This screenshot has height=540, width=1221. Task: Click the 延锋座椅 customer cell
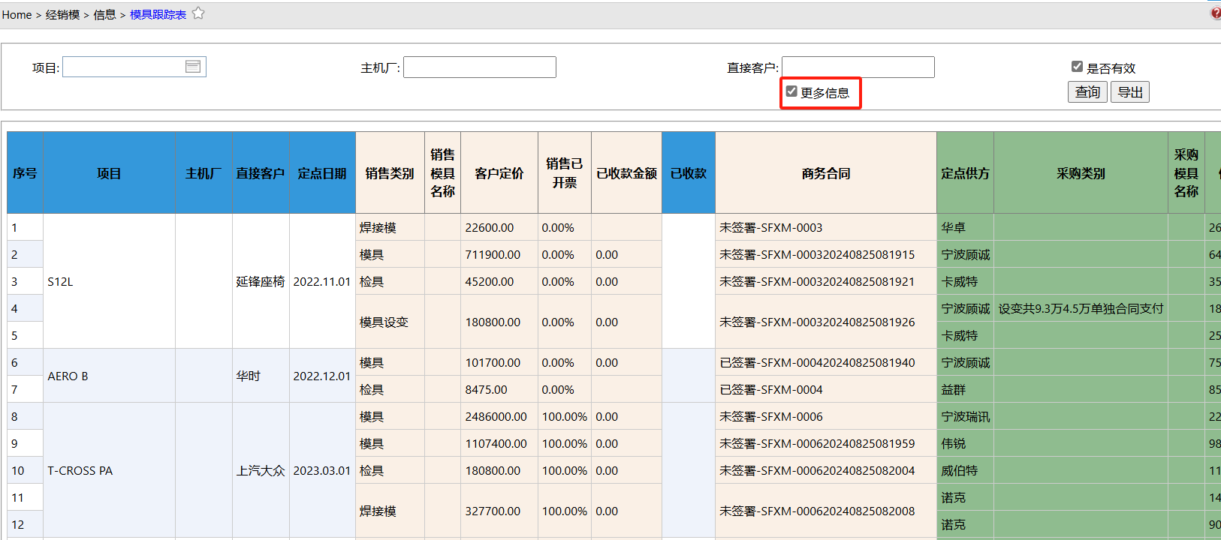click(261, 281)
